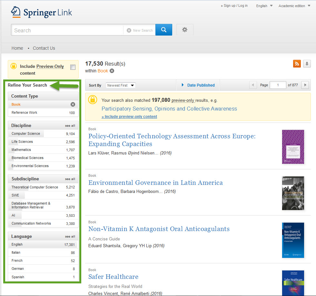This screenshot has height=296, width=316.
Task: Click 'see all' for Language
Action: [x=70, y=237]
